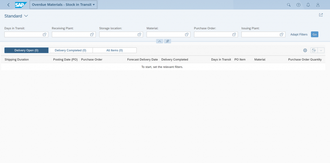Open the search icon in header
This screenshot has height=163, width=330.
289,5
